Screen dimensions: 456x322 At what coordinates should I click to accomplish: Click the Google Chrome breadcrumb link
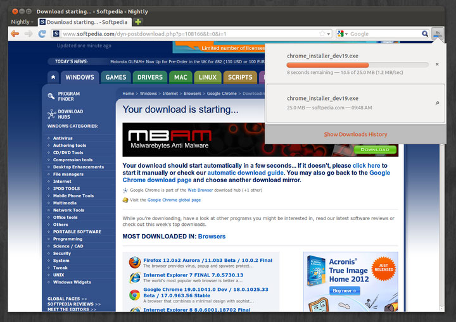point(222,94)
